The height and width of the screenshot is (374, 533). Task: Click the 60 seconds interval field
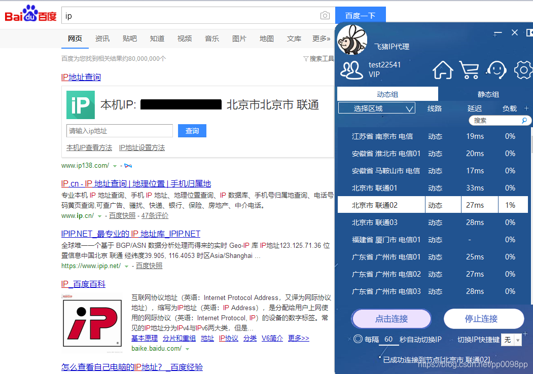388,340
